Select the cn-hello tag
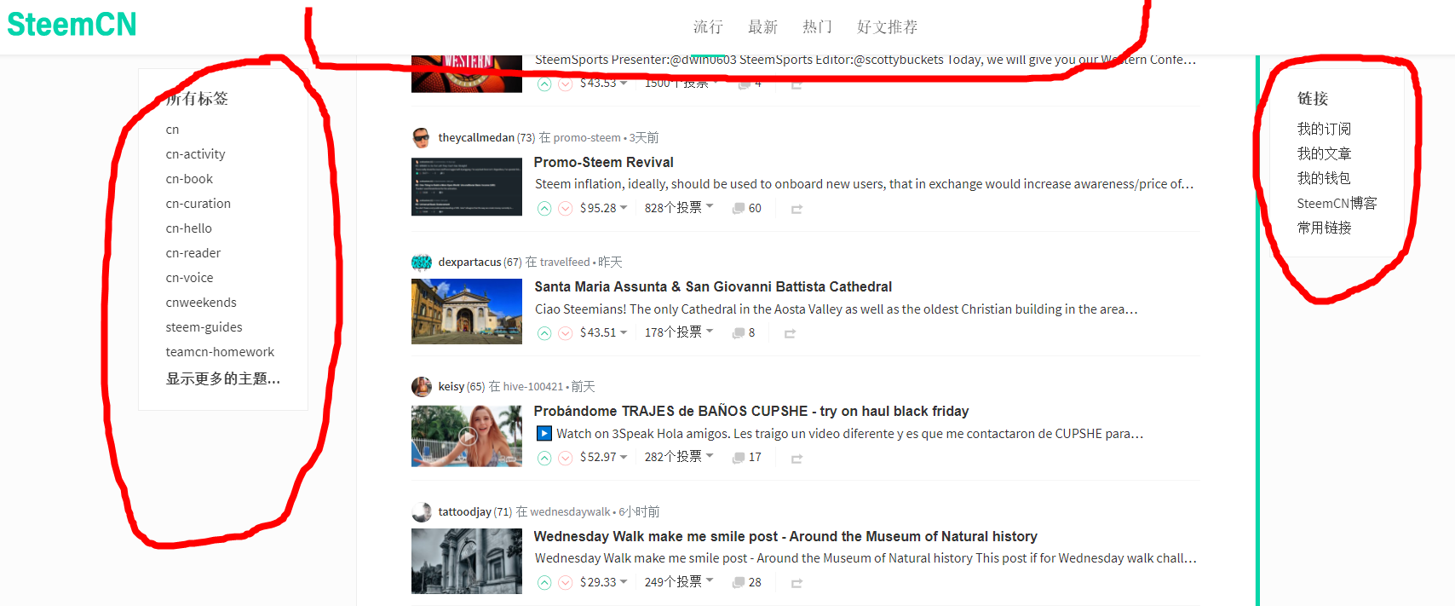 [x=188, y=228]
